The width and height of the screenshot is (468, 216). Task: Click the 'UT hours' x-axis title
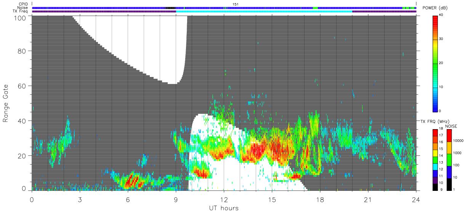[x=224, y=208]
